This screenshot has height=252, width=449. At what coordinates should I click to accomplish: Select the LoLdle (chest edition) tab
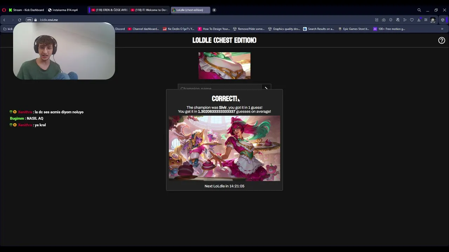(190, 10)
